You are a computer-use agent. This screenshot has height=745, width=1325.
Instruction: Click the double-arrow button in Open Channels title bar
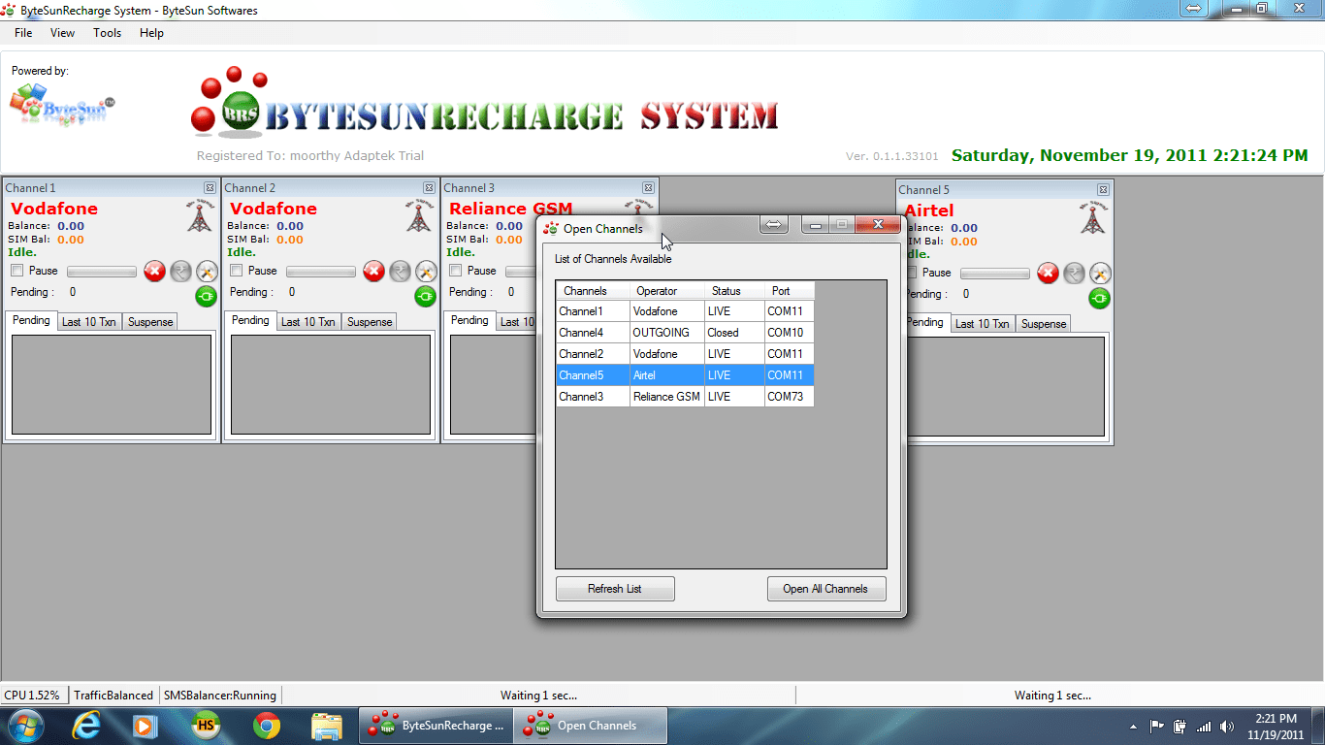tap(774, 225)
